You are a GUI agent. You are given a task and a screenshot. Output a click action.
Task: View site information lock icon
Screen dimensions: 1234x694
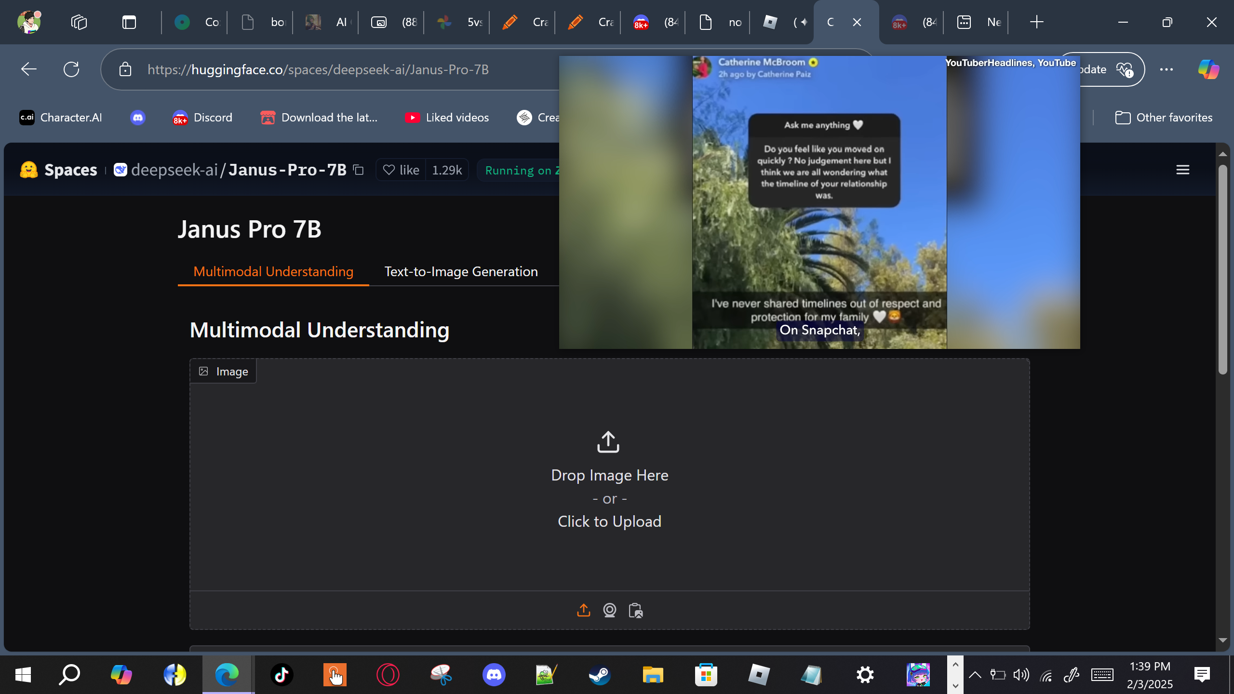(x=125, y=69)
